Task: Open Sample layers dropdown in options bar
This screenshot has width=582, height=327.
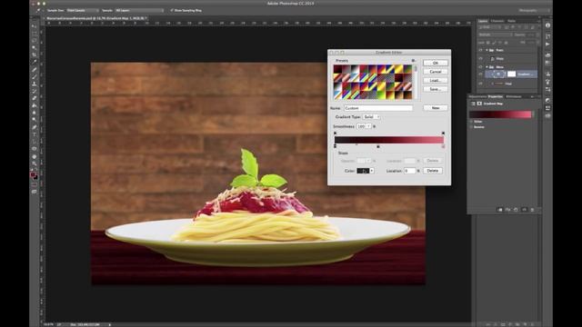Action: 138,10
